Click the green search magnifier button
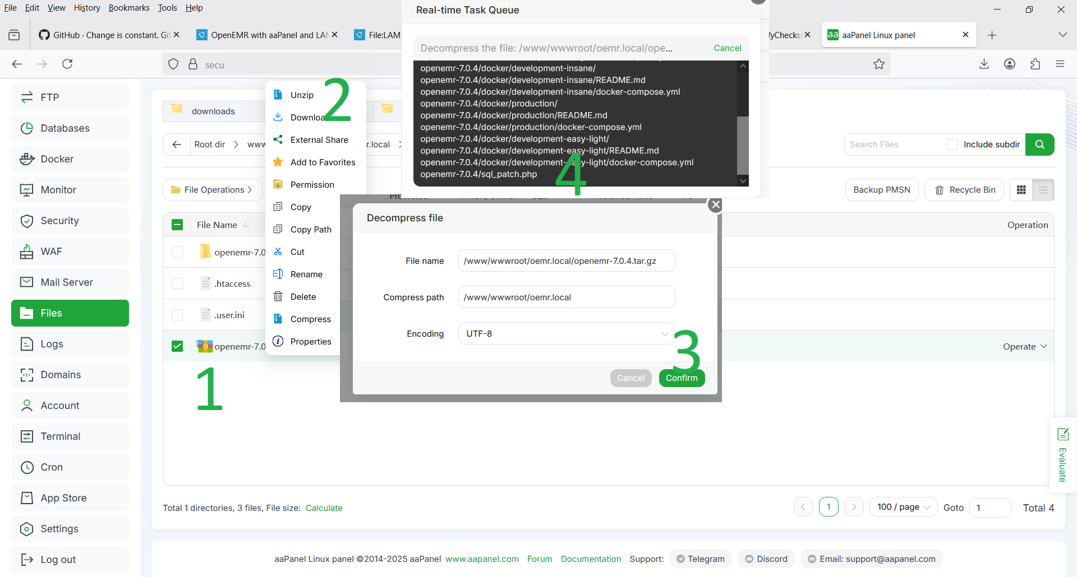This screenshot has height=577, width=1077. [1039, 145]
